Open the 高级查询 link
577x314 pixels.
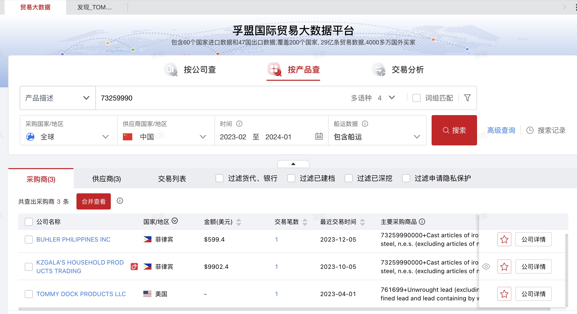pos(501,130)
